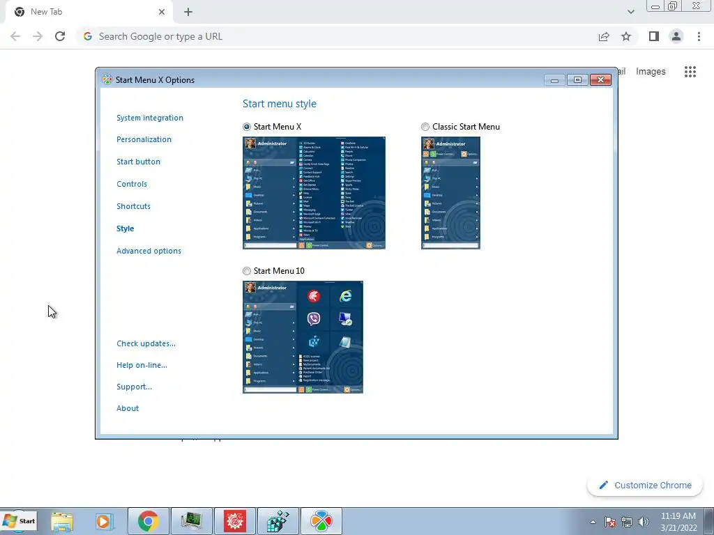The width and height of the screenshot is (714, 535).
Task: Open the red gear taskbar application
Action: click(x=235, y=521)
